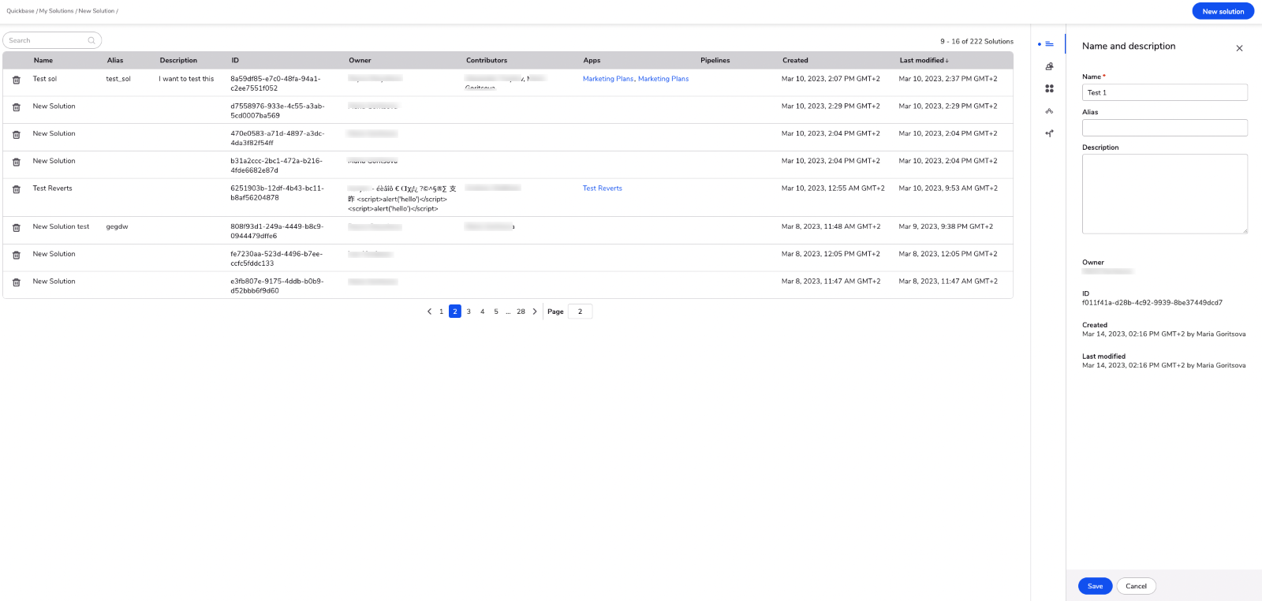Click ID f011f41a in side panel
The width and height of the screenshot is (1262, 601).
(1152, 303)
